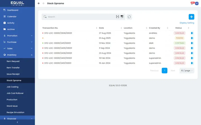The image size is (201, 125).
Task: Open detail icon for STO-LOC-00001/2408/00001
Action: (192, 53)
